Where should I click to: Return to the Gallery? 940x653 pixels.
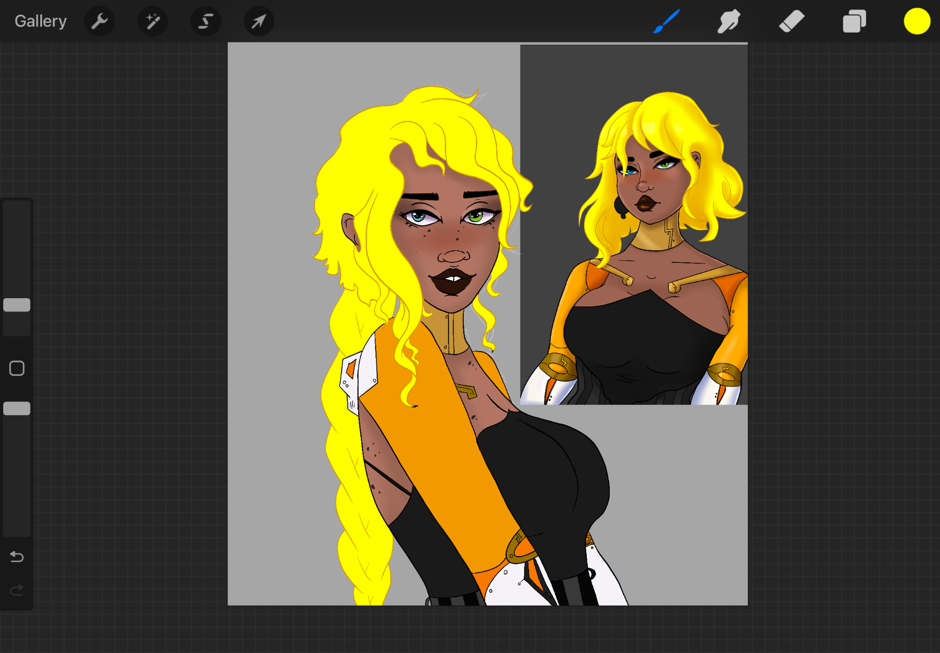click(40, 21)
